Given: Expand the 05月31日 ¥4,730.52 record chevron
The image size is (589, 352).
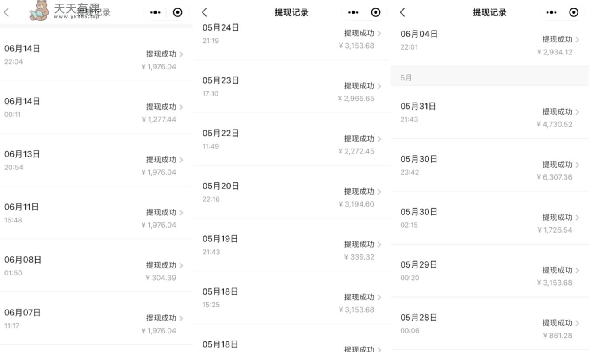Looking at the screenshot, I should 578,112.
